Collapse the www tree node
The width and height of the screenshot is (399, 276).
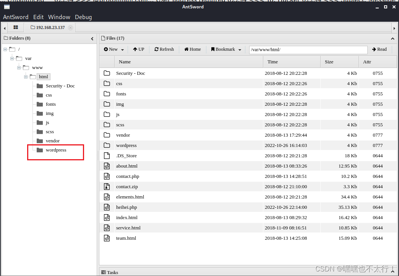[x=19, y=68]
